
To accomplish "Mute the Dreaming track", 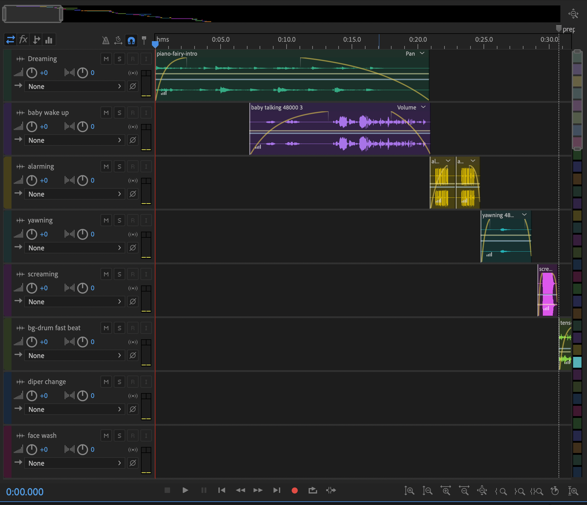I will point(106,59).
